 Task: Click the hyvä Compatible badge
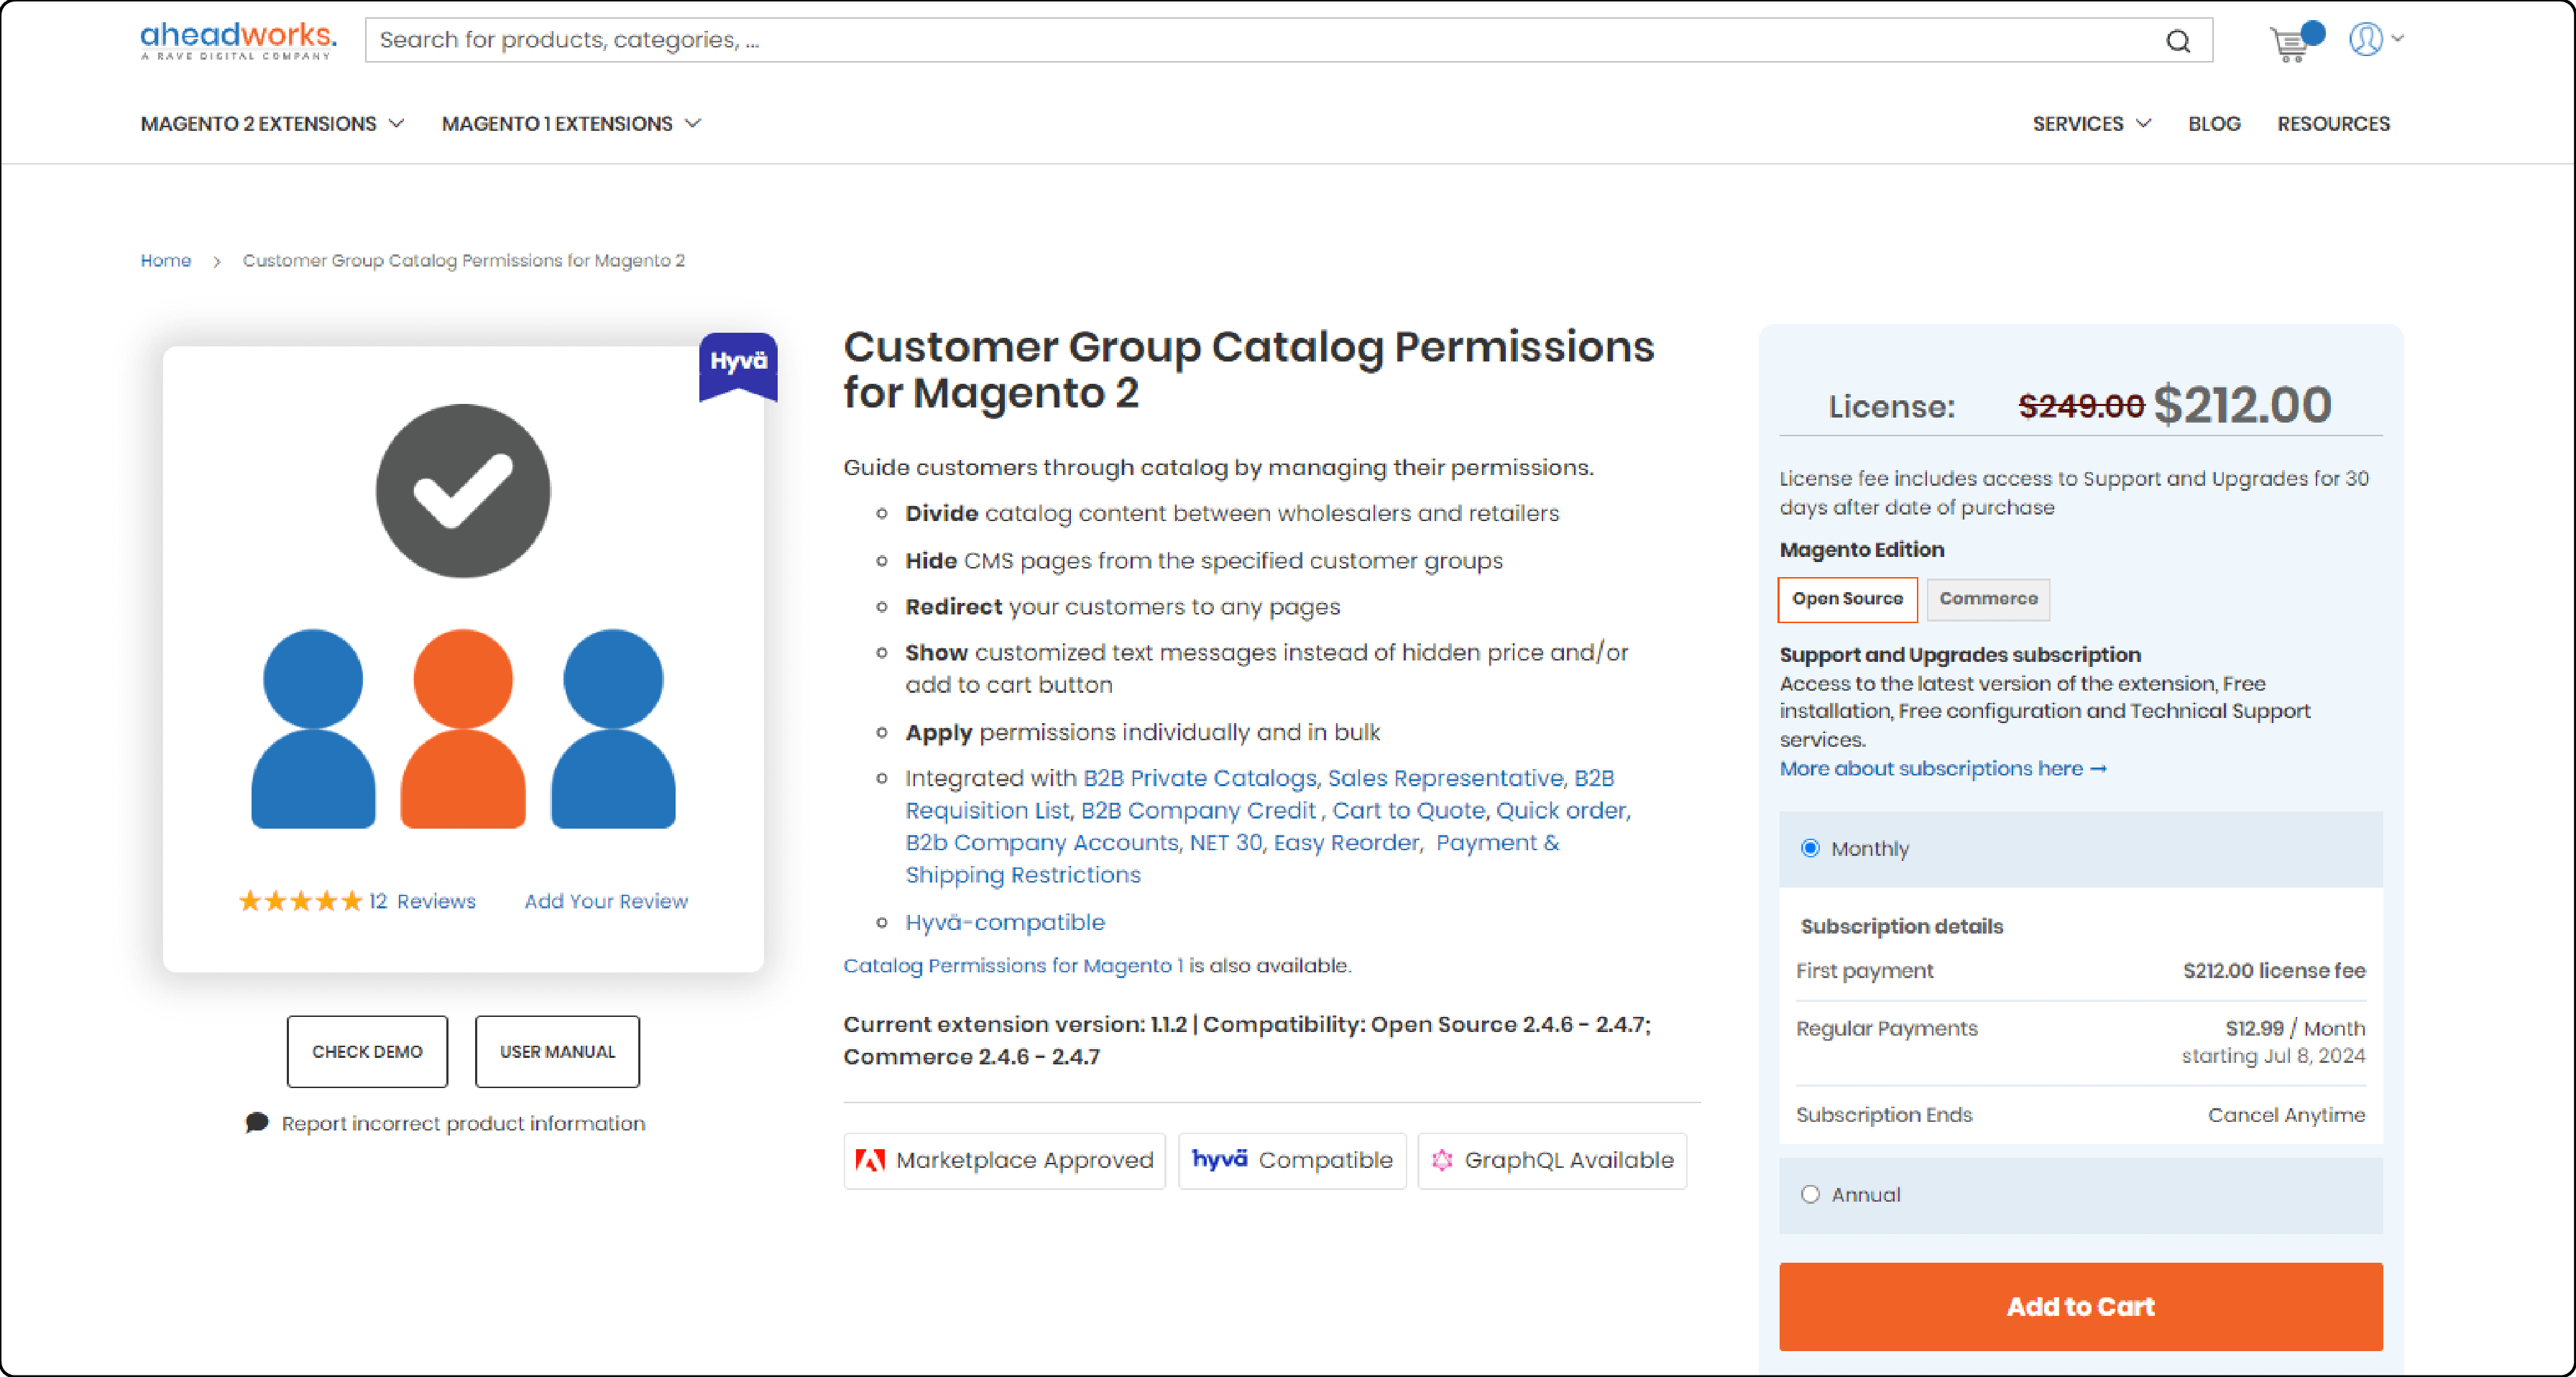tap(1292, 1160)
